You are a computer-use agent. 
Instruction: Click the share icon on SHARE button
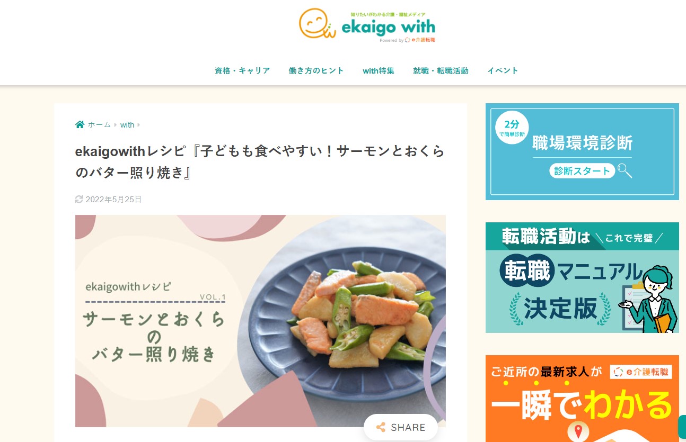pyautogui.click(x=381, y=428)
